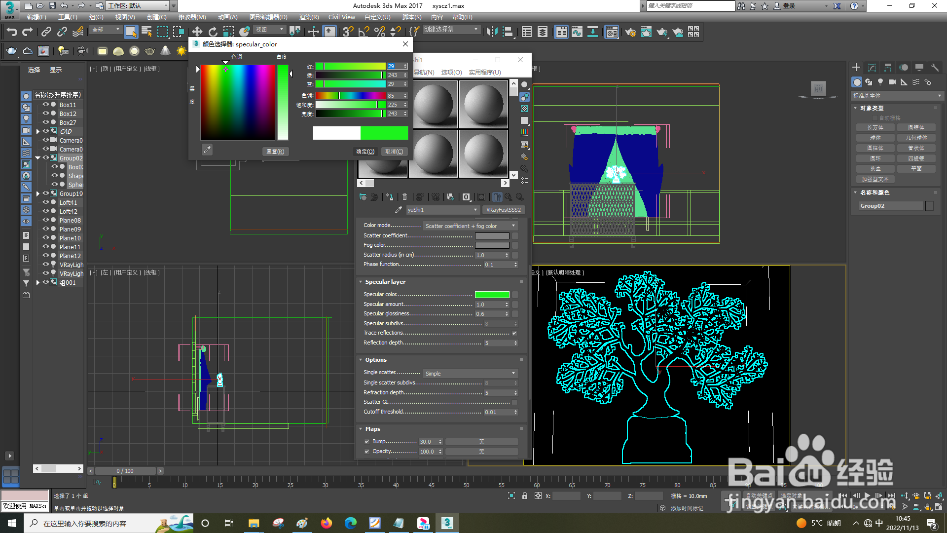Click the hue gradient slider in color selector
Viewport: 947px width, 534px height.
click(350, 96)
